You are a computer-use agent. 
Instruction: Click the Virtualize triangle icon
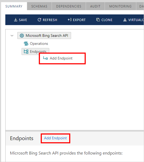click(125, 20)
